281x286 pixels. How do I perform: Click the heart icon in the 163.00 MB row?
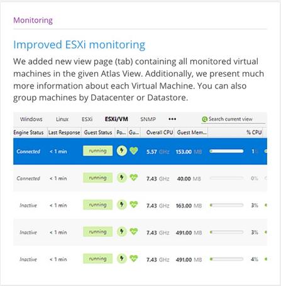click(134, 204)
